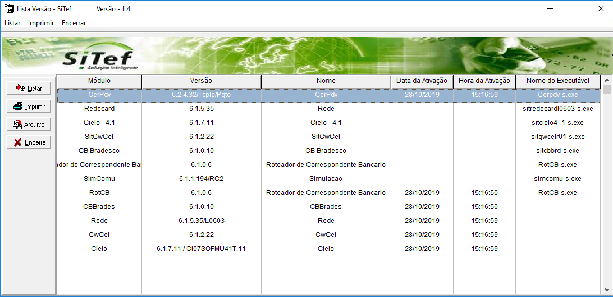The image size is (613, 297).
Task: Click the Rede name cell in the Redecard row
Action: (x=326, y=109)
